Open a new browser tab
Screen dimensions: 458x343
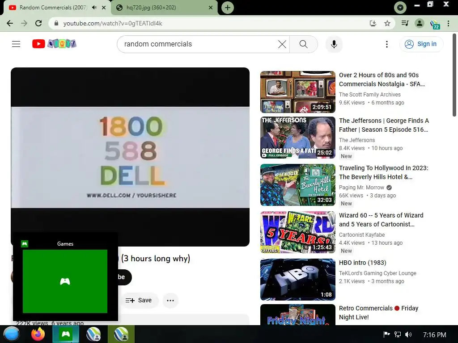(x=228, y=8)
